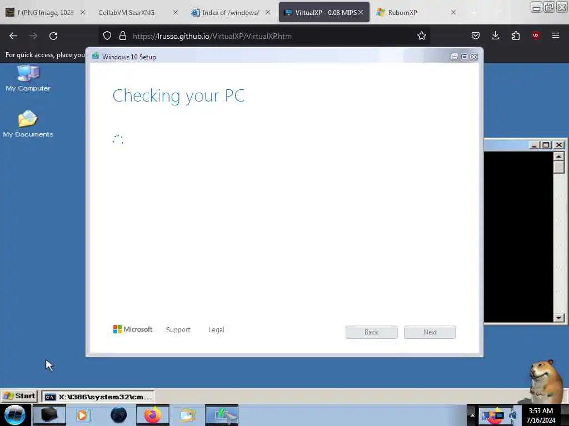Click the Windows 7 Start orb
The image size is (569, 426).
(x=15, y=415)
